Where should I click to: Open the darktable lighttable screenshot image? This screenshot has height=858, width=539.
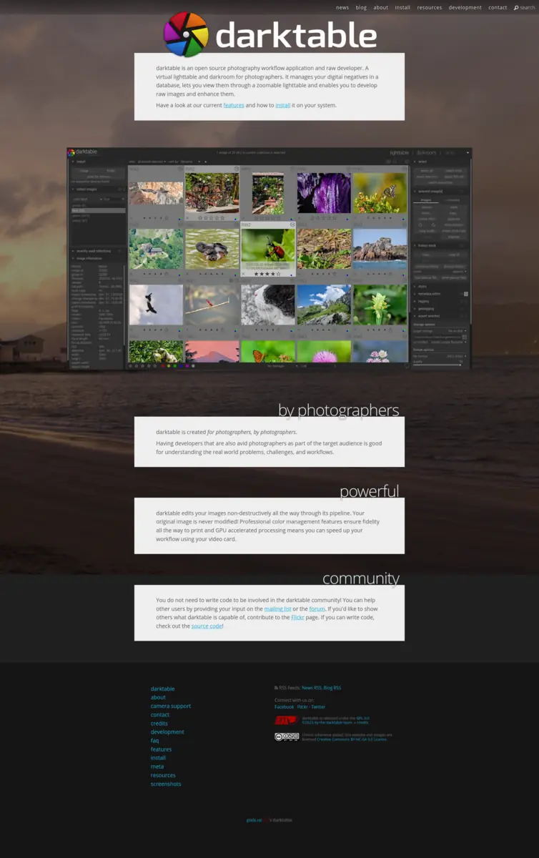pos(269,259)
